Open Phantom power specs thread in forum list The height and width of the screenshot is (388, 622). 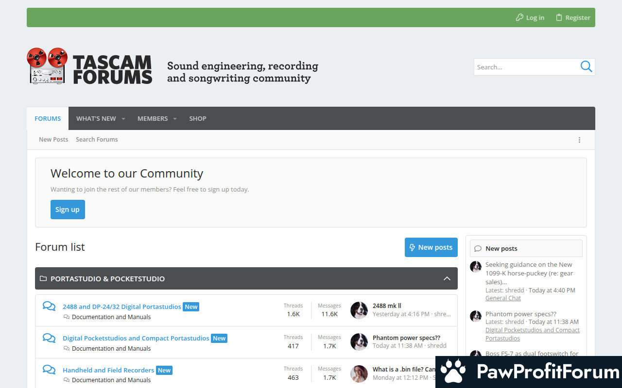pos(406,338)
